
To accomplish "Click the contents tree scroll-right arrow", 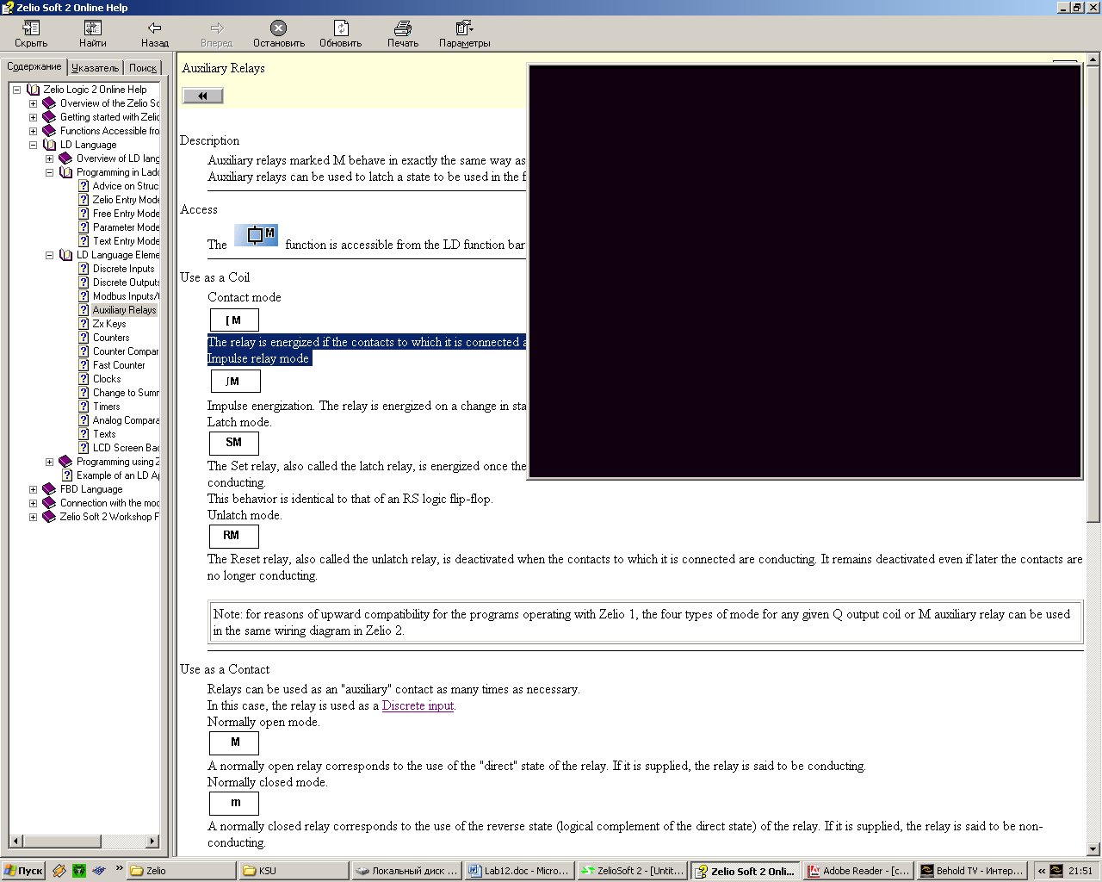I will (x=152, y=841).
